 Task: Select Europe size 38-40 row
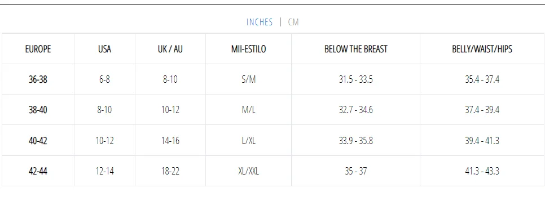point(273,110)
